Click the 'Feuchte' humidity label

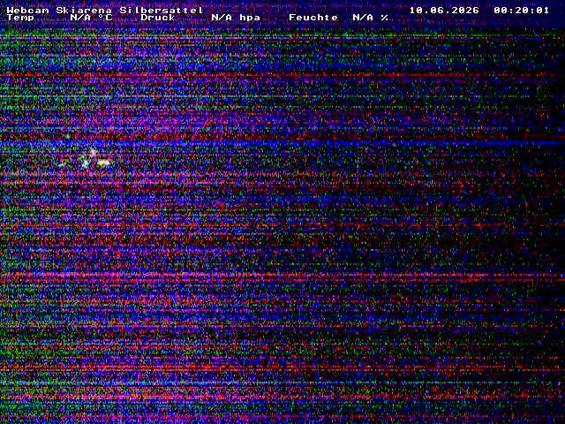tap(313, 18)
